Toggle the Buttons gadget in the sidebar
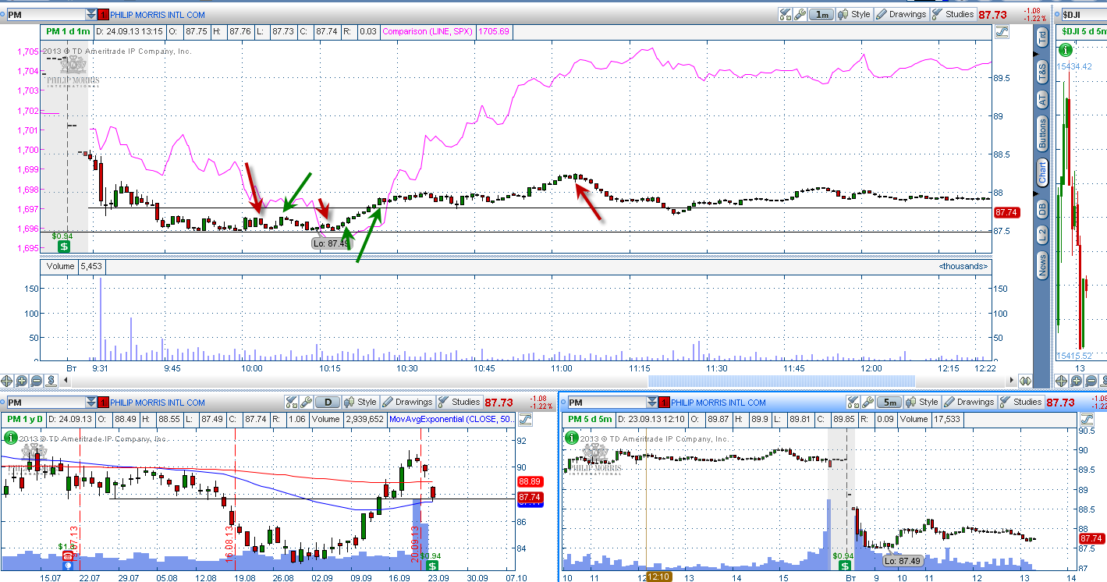 coord(1041,134)
